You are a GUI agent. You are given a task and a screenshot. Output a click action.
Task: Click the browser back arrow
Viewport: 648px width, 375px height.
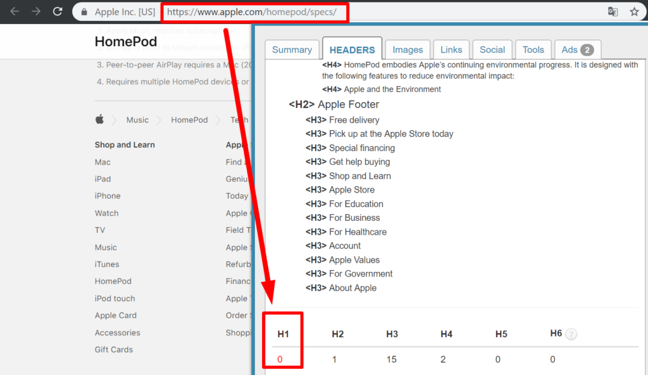(x=14, y=11)
